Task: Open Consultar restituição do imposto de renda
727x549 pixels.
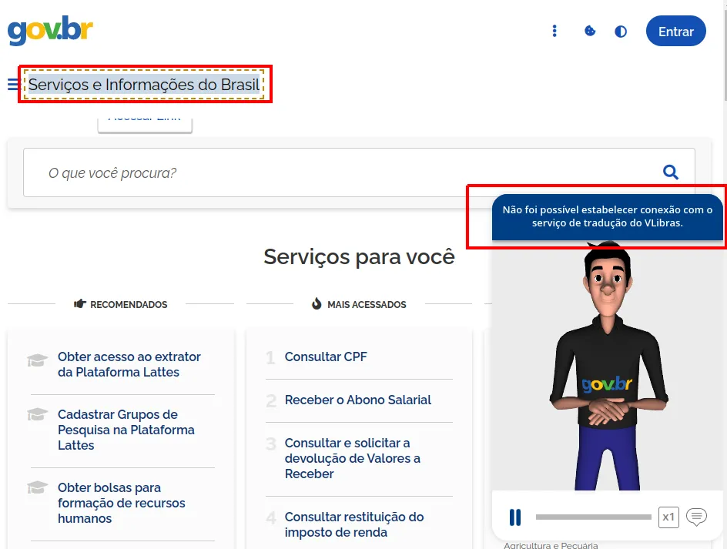Action: coord(354,524)
